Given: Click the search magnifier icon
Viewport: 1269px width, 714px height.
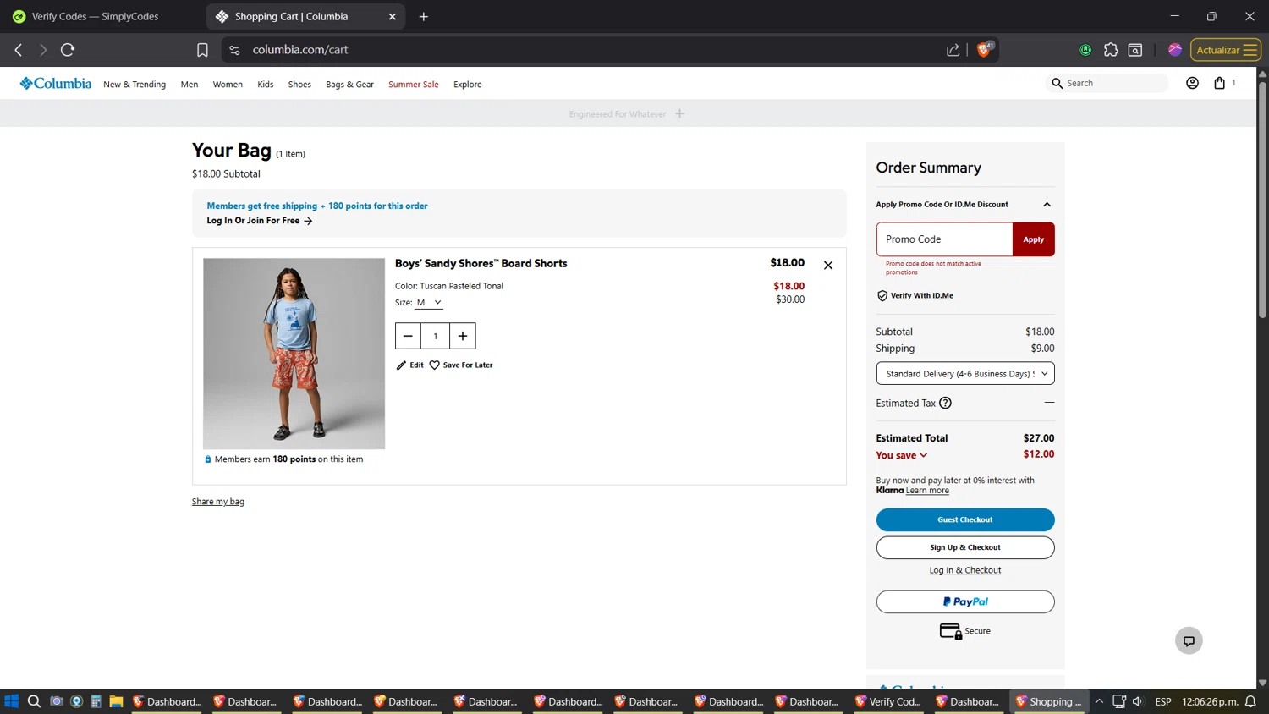Looking at the screenshot, I should pos(1057,83).
